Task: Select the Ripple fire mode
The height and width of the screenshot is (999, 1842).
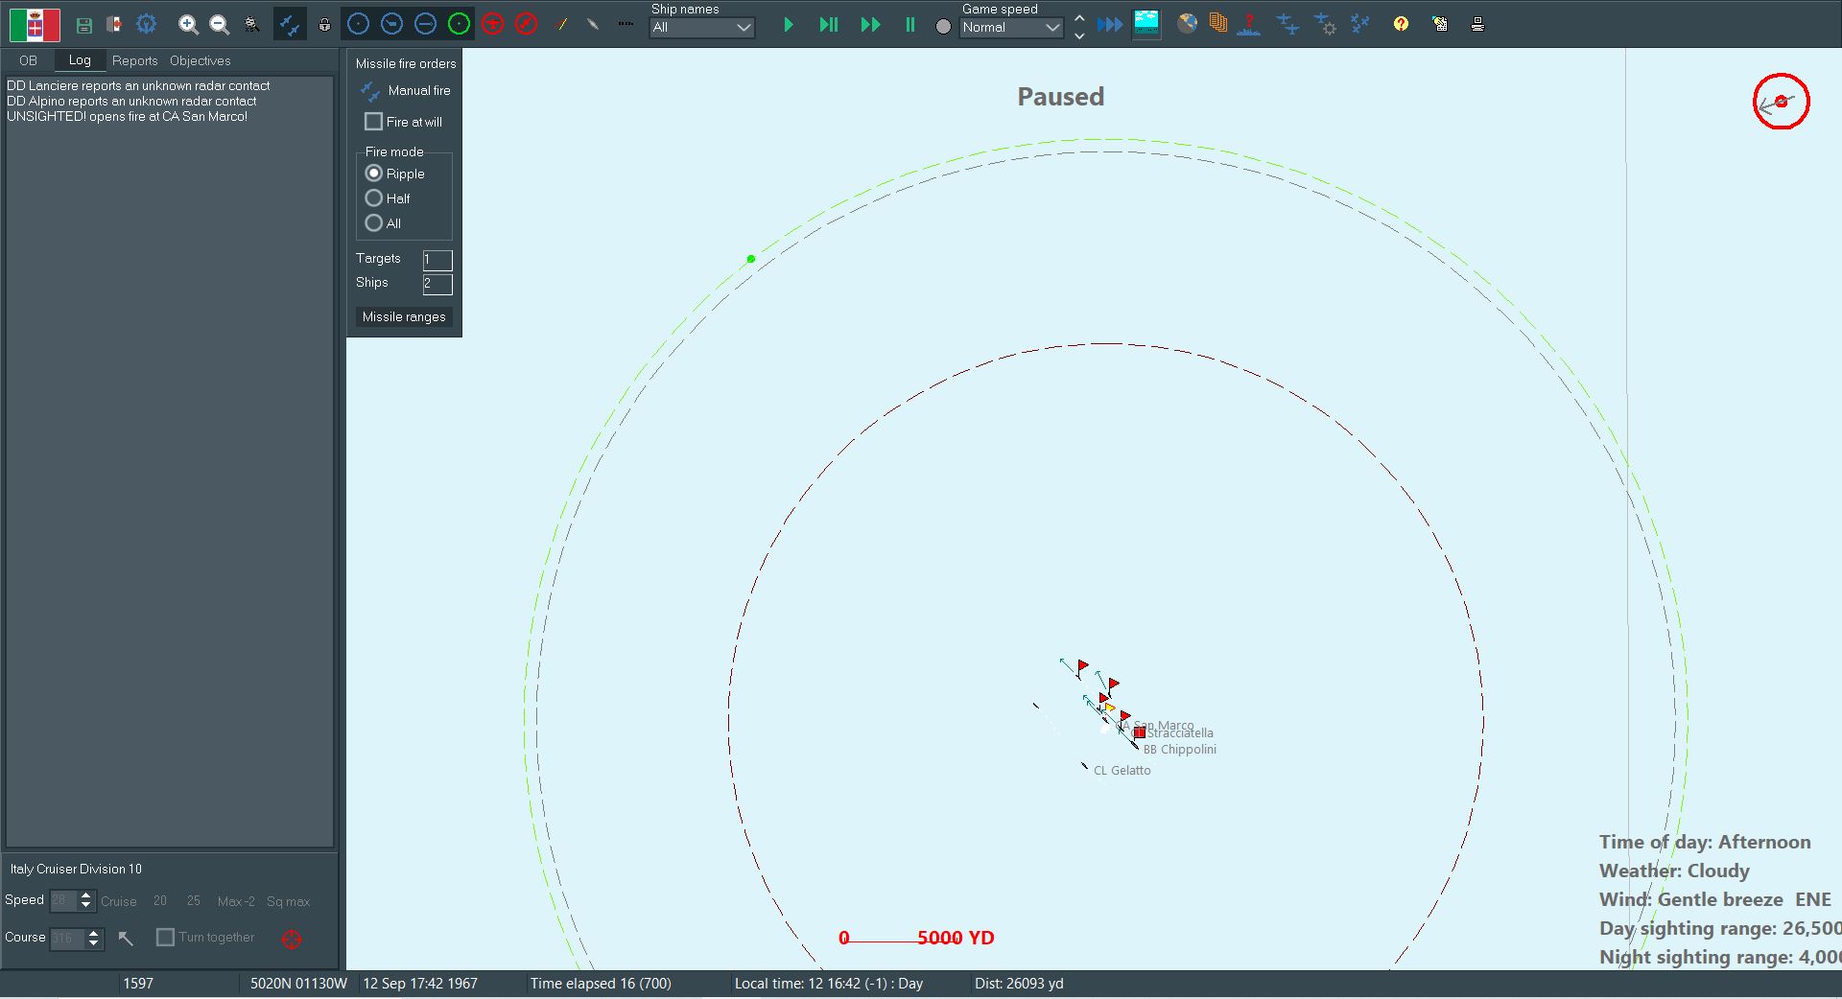Action: (x=374, y=174)
